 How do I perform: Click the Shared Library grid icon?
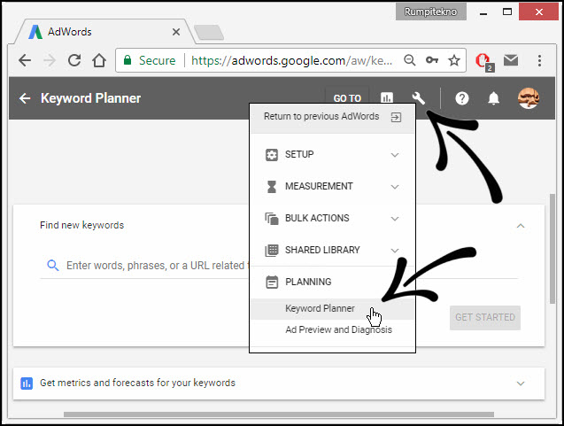tap(272, 250)
